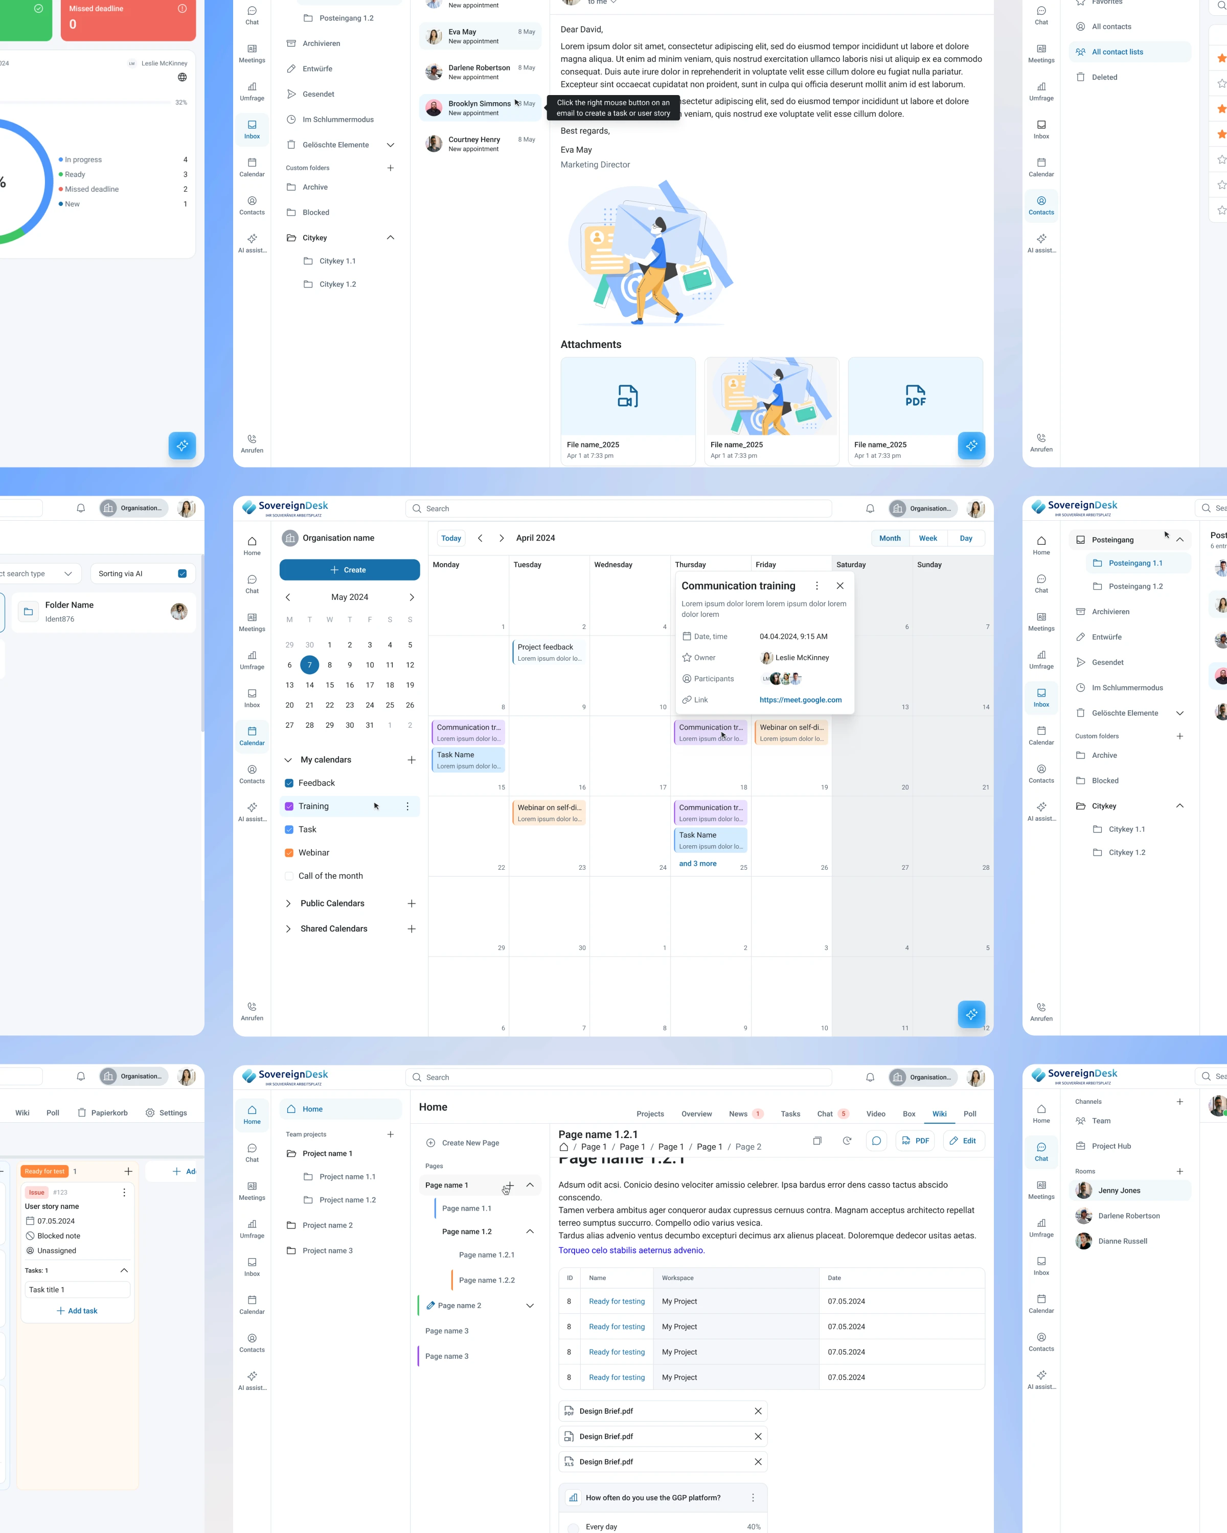The image size is (1227, 1533).
Task: Open the meet.google.com link
Action: coord(800,701)
